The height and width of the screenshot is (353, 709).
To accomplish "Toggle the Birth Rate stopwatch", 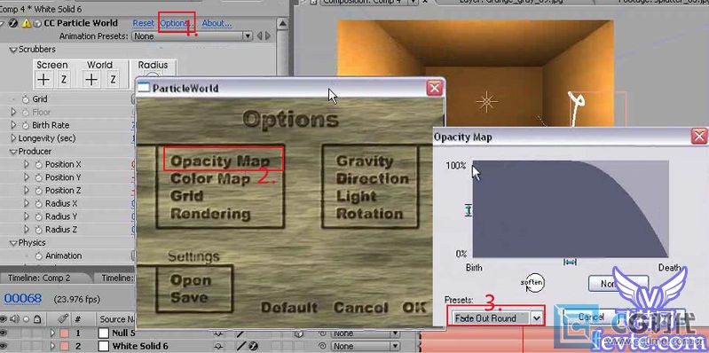I will 26,125.
